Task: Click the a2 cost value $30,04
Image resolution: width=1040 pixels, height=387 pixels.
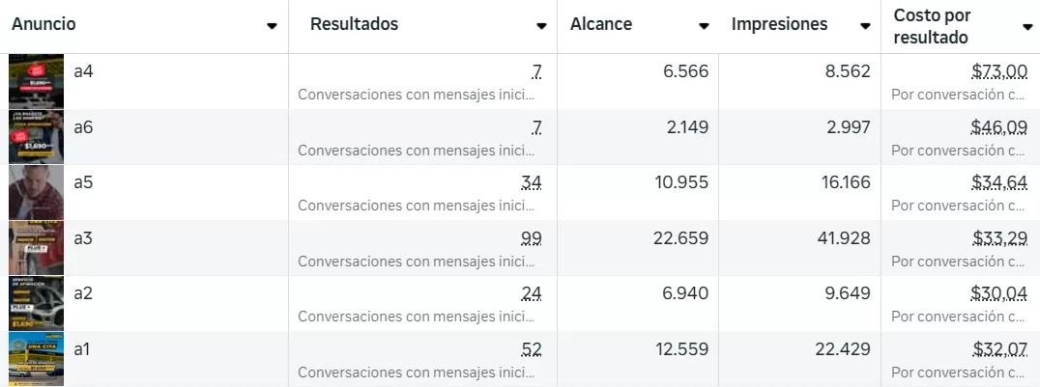Action: 999,294
